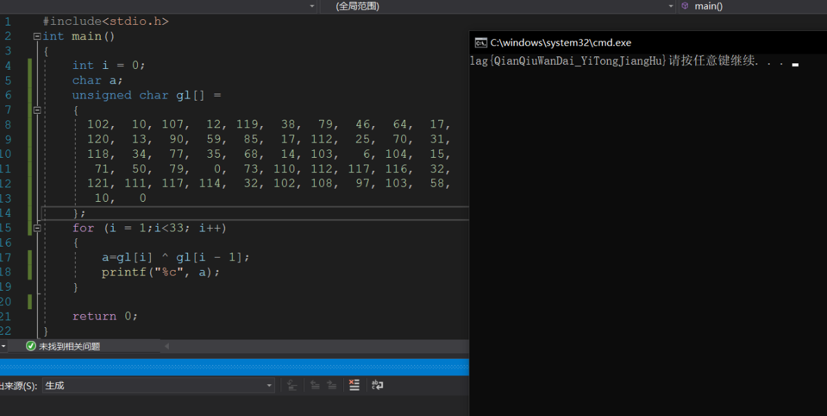Click the value 102 in the array
Viewport: 827px width, 416px height.
click(x=98, y=125)
